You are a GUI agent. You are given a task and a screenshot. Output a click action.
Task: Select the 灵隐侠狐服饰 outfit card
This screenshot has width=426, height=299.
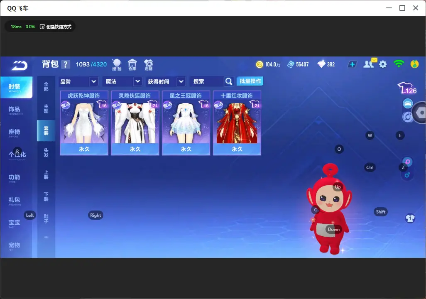click(x=135, y=123)
